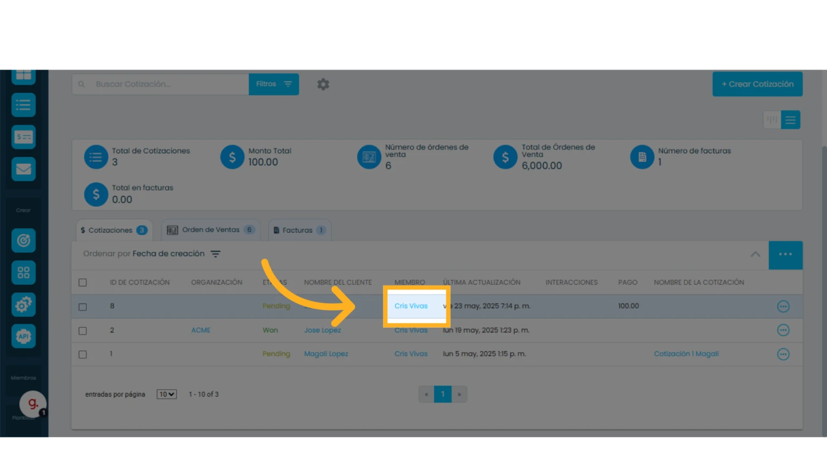The image size is (827, 465).
Task: Open the three-dots table options button
Action: pyautogui.click(x=786, y=255)
